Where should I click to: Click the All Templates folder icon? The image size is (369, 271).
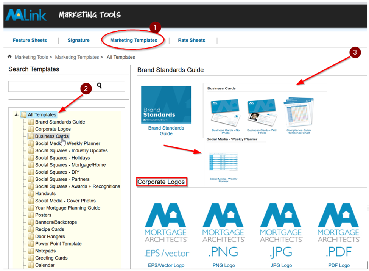(x=23, y=115)
